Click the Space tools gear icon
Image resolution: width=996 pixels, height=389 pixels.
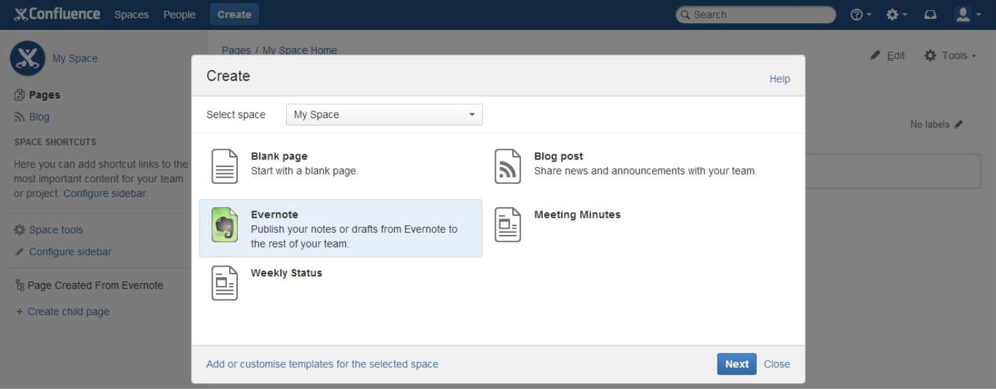[20, 229]
